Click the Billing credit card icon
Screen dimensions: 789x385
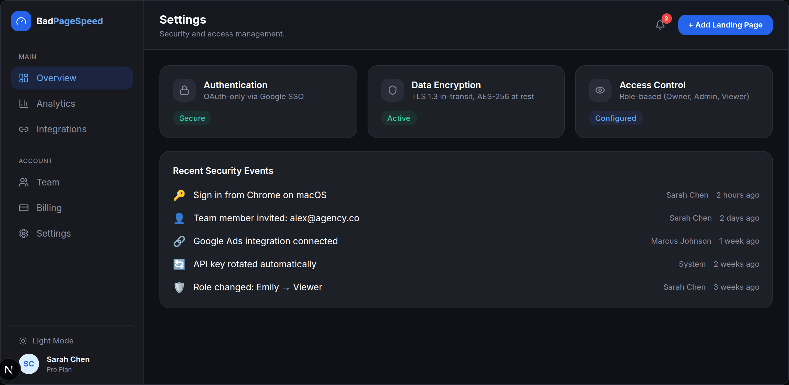[24, 208]
